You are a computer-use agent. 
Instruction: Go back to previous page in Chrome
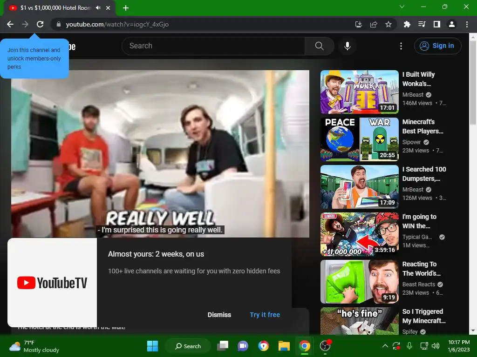pos(10,24)
